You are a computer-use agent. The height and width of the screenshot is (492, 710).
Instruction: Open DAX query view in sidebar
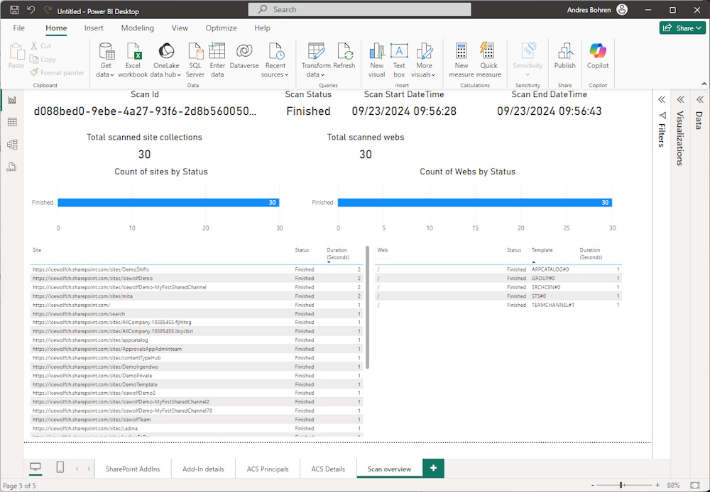click(x=12, y=167)
